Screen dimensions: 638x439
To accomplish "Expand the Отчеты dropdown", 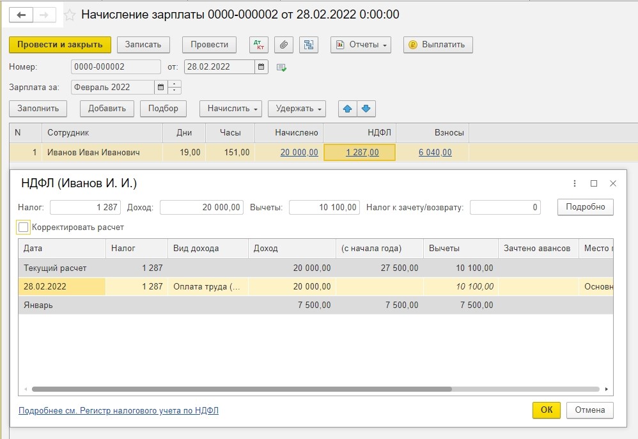I will [x=361, y=45].
